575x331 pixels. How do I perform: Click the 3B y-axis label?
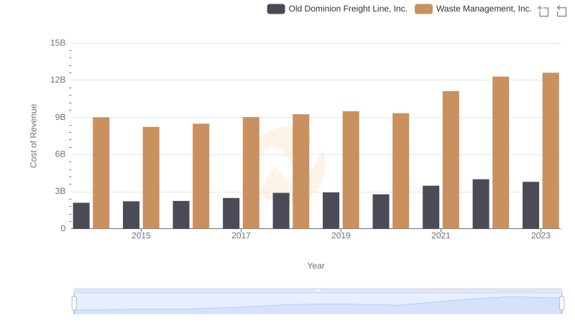coord(60,191)
